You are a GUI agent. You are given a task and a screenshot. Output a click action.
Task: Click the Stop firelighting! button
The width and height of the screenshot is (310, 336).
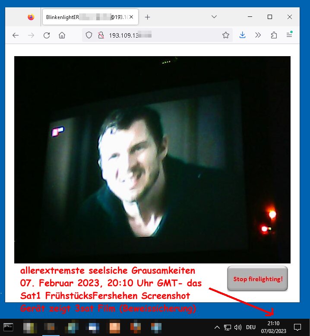point(257,279)
